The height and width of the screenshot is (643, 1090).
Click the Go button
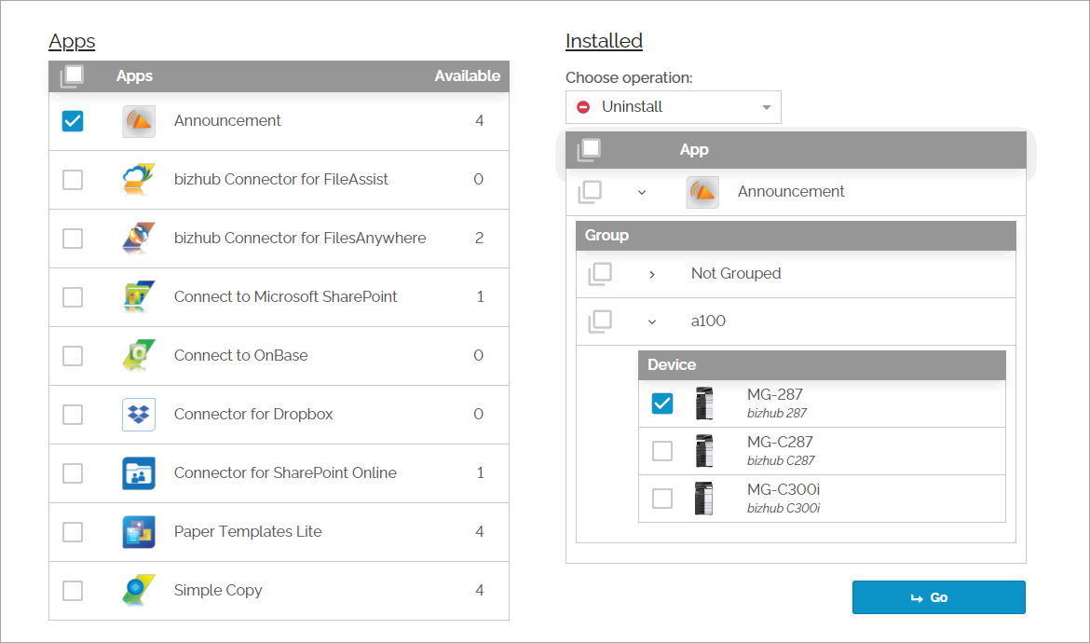click(938, 597)
